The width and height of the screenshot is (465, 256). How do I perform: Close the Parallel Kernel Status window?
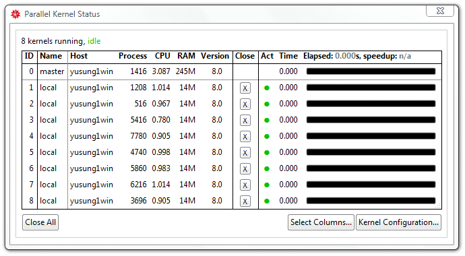tap(440, 11)
